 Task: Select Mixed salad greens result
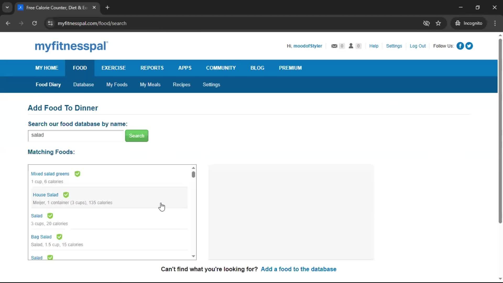109,177
